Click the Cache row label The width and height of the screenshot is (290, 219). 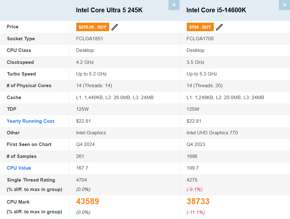[14, 98]
